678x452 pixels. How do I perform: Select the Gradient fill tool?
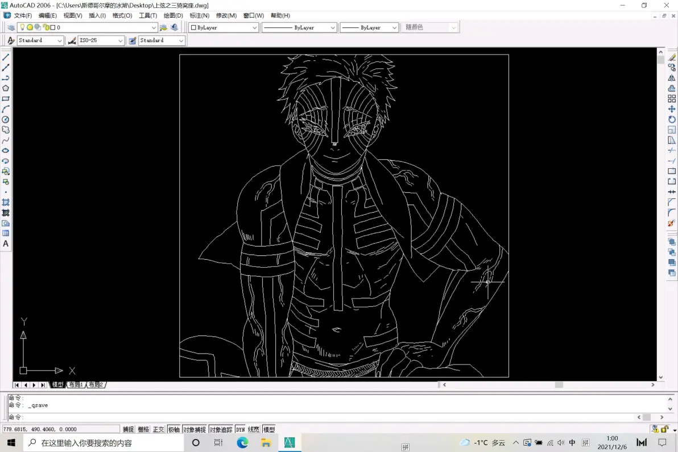point(6,213)
